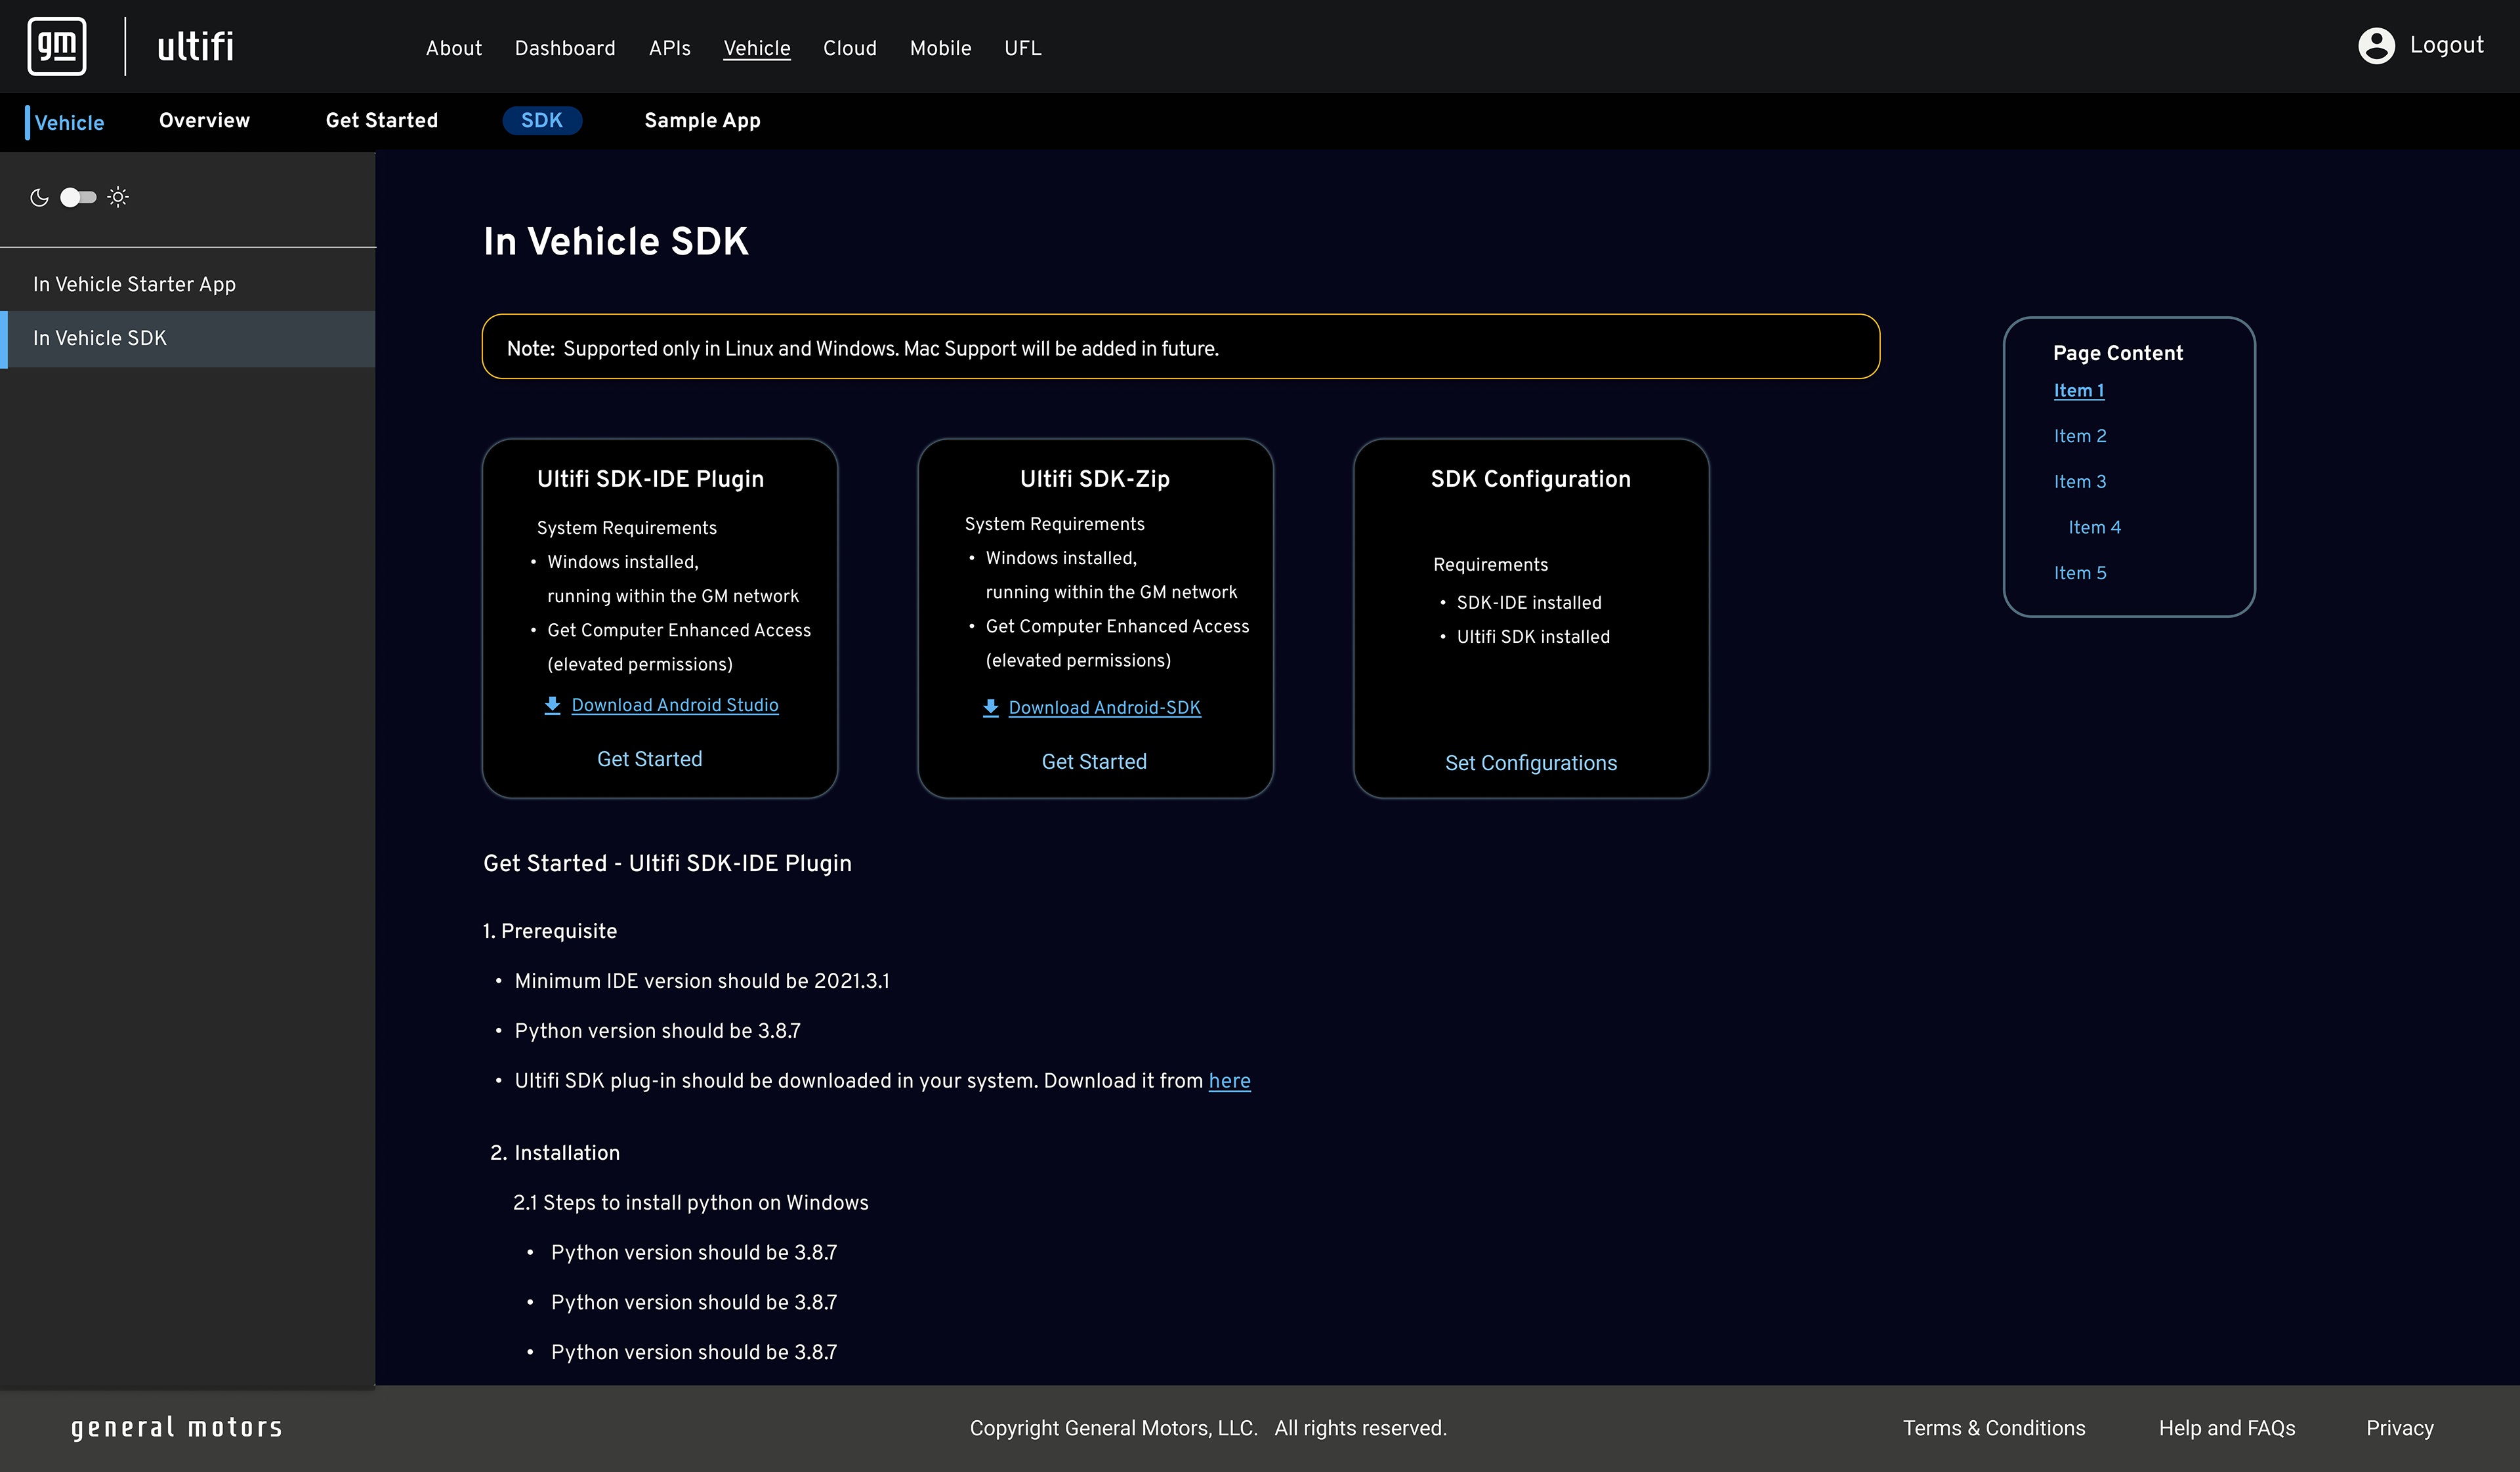Image resolution: width=2520 pixels, height=1472 pixels.
Task: Click the ultifi brand logo
Action: point(195,46)
